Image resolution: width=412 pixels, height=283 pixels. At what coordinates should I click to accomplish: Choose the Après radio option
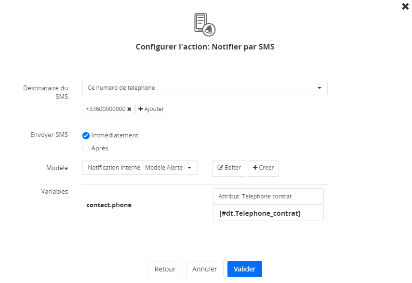tap(86, 148)
